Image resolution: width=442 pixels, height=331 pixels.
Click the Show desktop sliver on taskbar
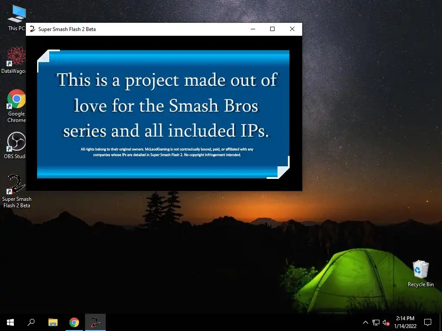441,322
